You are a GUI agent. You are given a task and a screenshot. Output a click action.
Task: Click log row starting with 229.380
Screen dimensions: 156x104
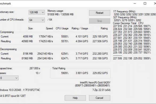click(x=132, y=47)
